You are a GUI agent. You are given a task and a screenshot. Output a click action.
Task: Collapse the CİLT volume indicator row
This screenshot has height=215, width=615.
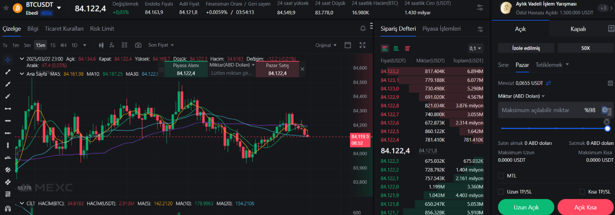(21, 204)
